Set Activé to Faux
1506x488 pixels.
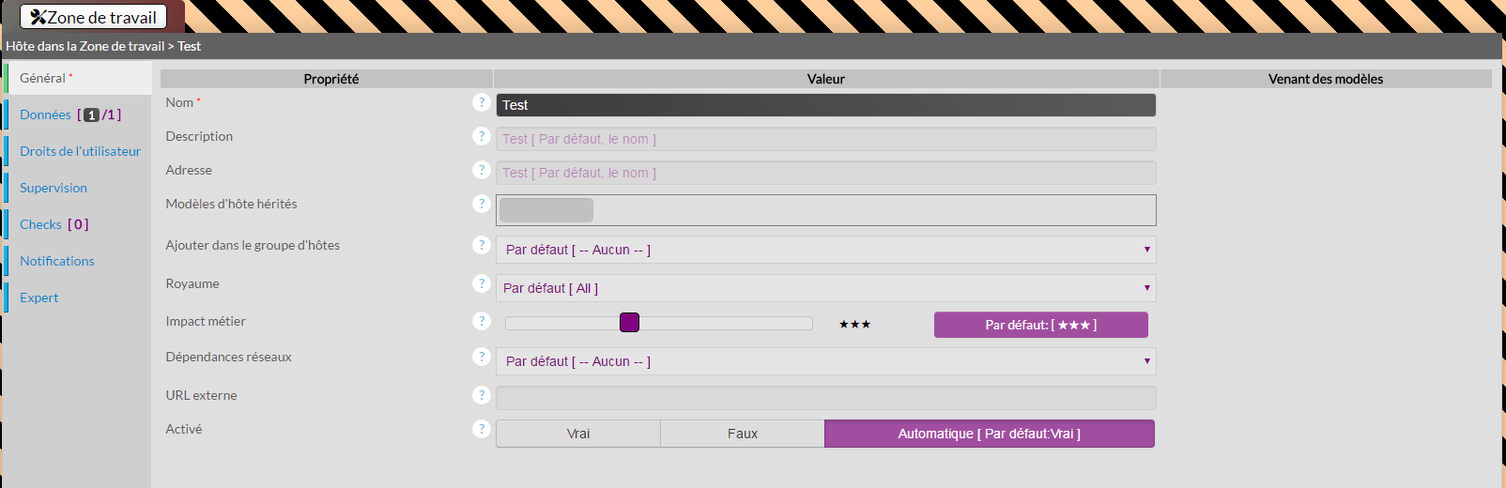742,434
